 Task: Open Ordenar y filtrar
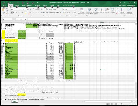(x=122, y=11)
